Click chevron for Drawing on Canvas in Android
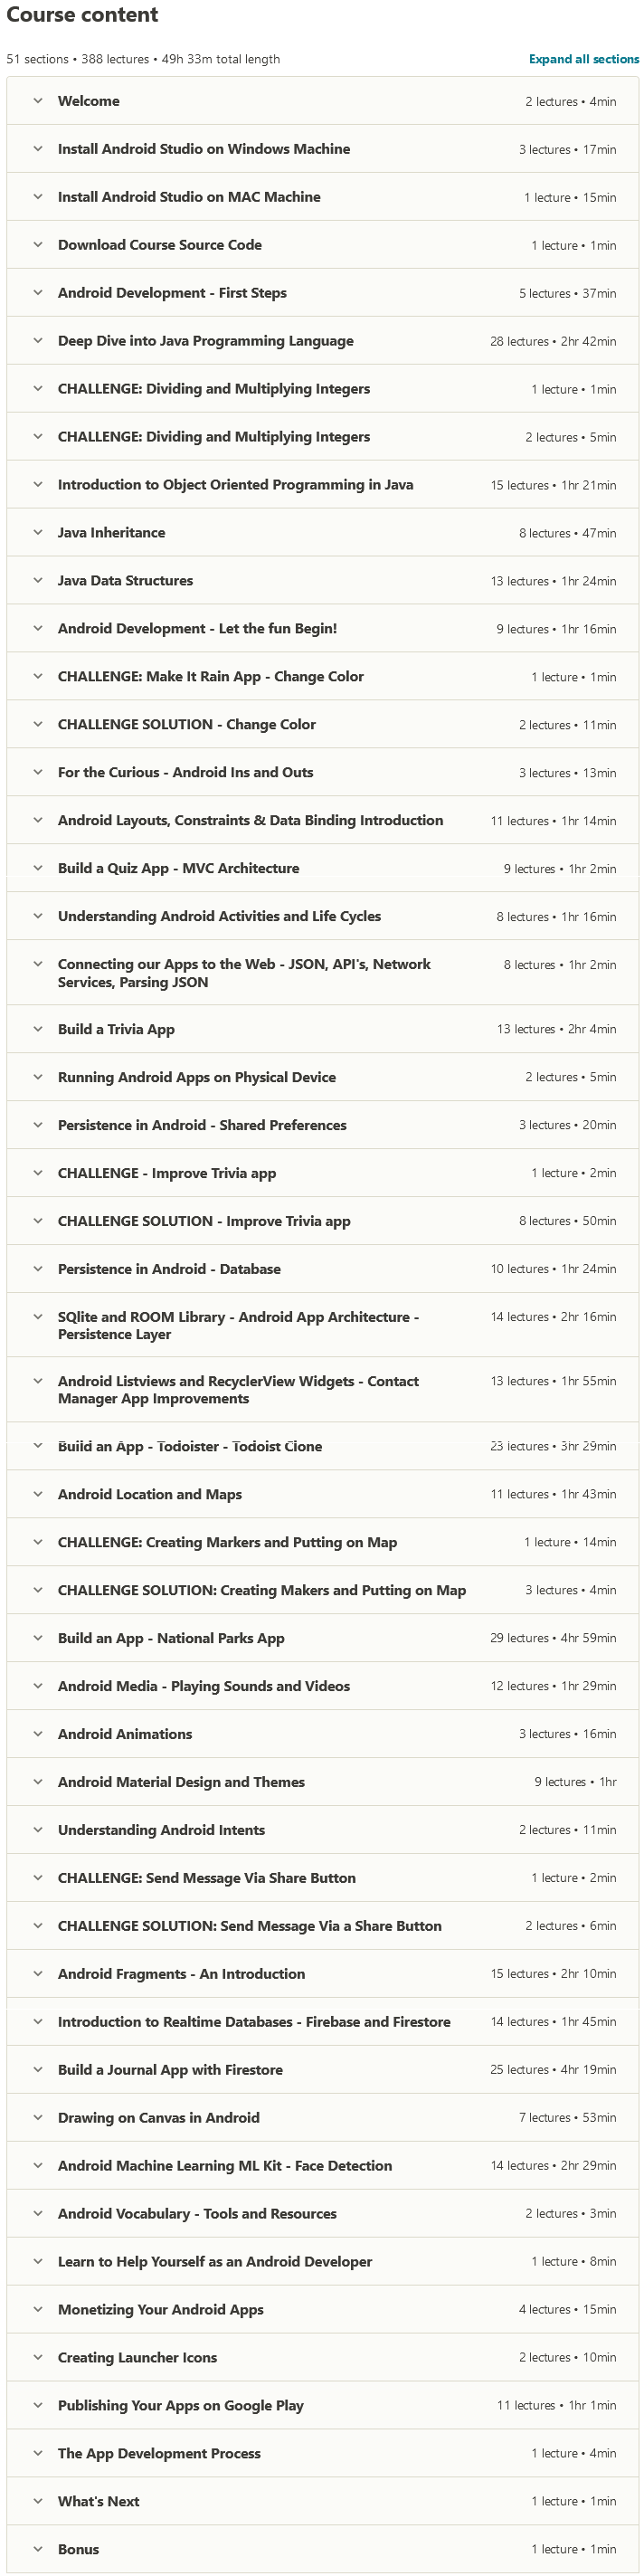Viewport: 644px width, 2576px height. [x=38, y=2118]
